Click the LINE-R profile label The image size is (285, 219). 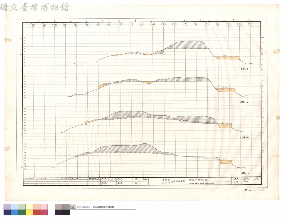coord(244,69)
